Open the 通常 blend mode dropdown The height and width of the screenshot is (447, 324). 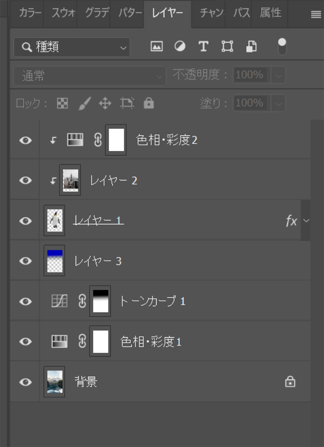90,76
